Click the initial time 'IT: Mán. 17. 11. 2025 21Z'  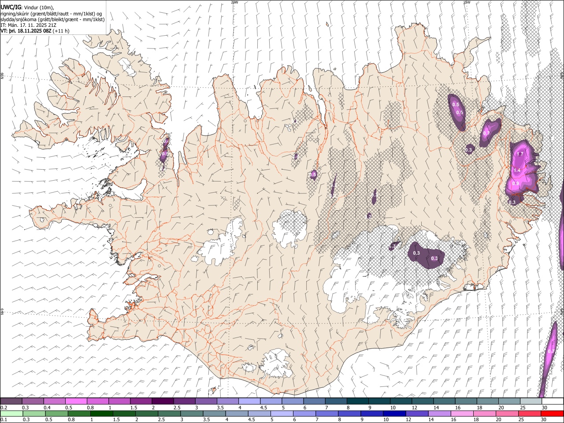tap(29, 25)
